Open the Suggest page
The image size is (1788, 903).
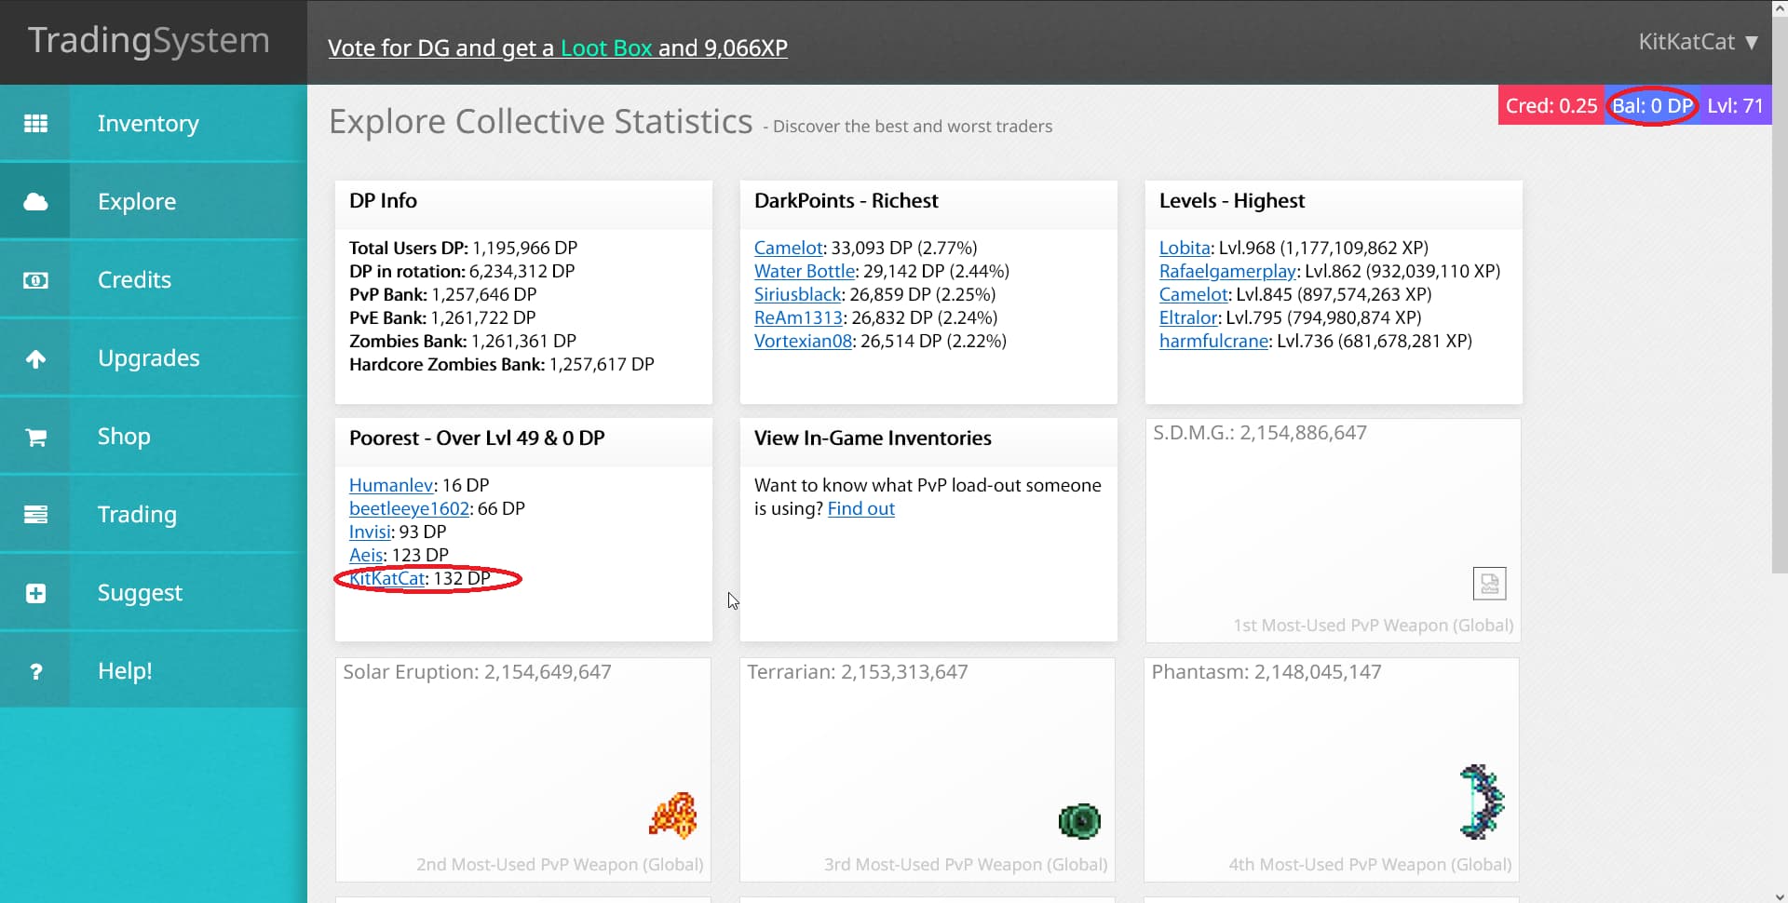tap(154, 593)
